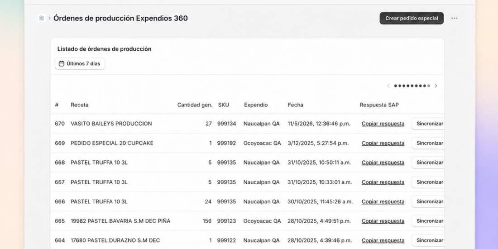Click SKU 999123
Image resolution: width=498 pixels, height=249 pixels.
pos(227,221)
